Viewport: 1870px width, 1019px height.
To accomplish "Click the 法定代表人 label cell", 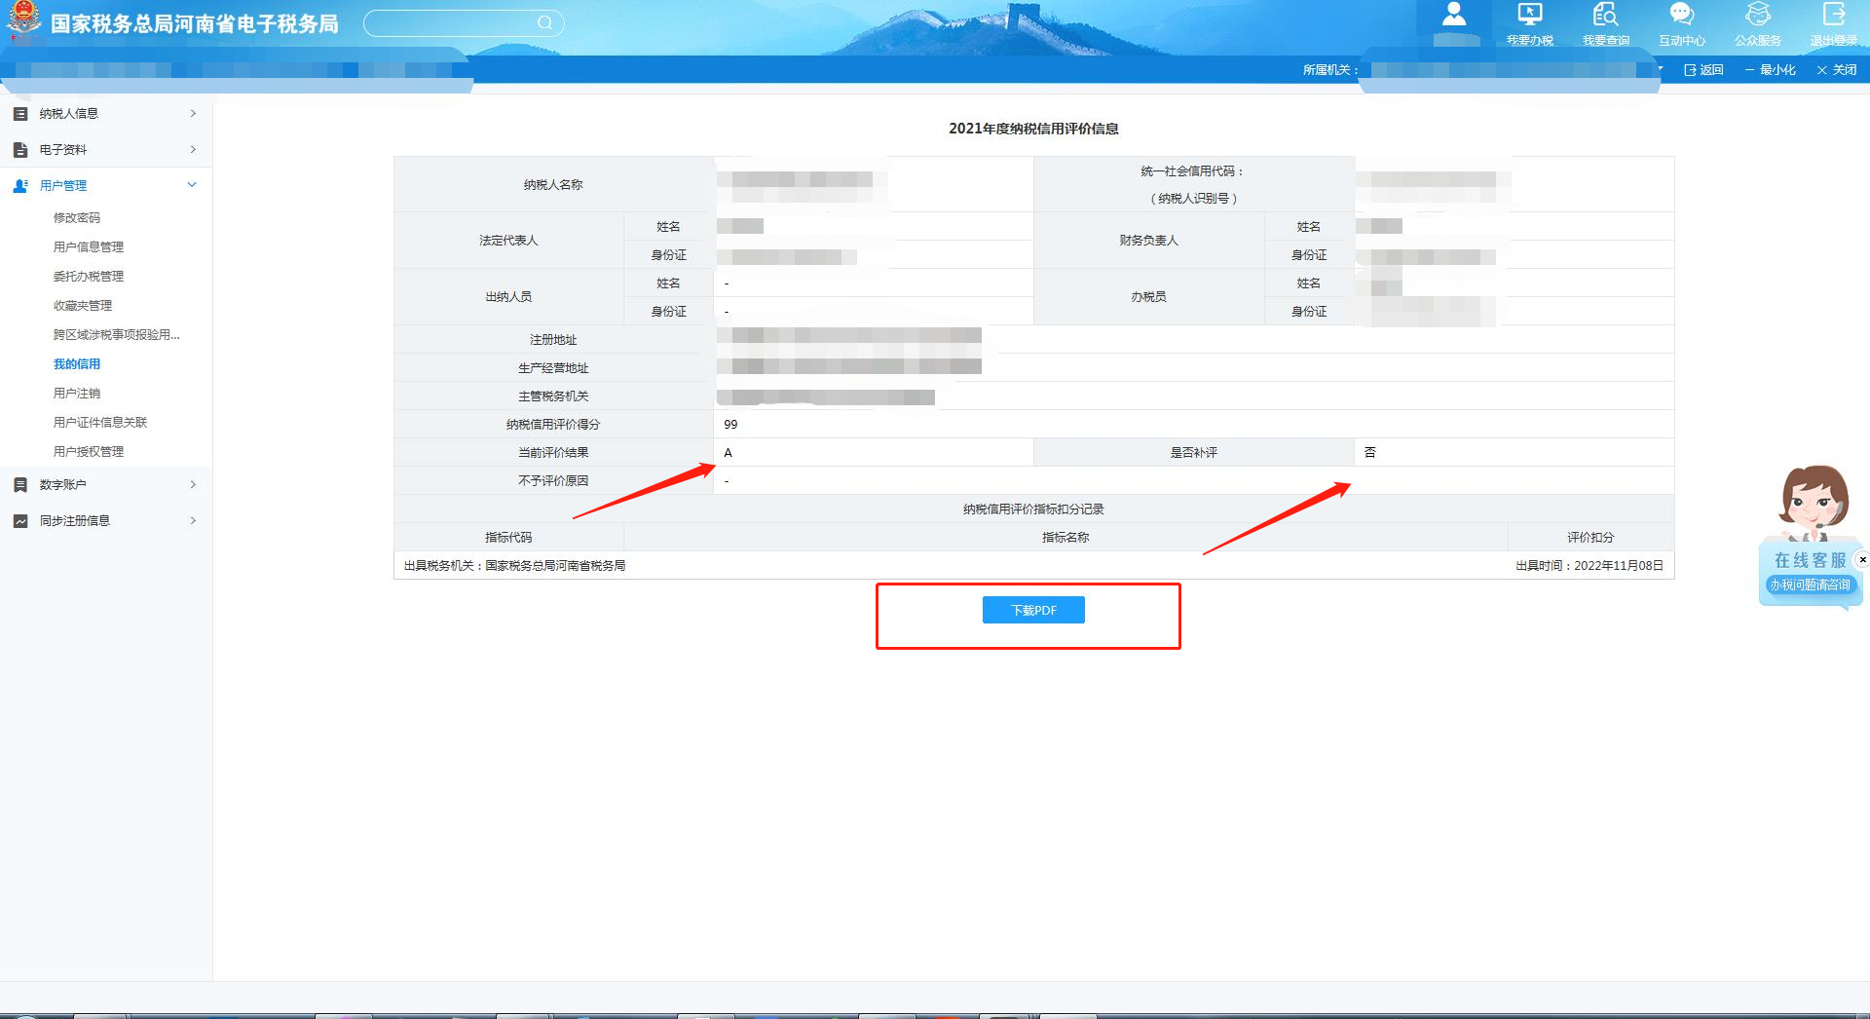I will 508,241.
